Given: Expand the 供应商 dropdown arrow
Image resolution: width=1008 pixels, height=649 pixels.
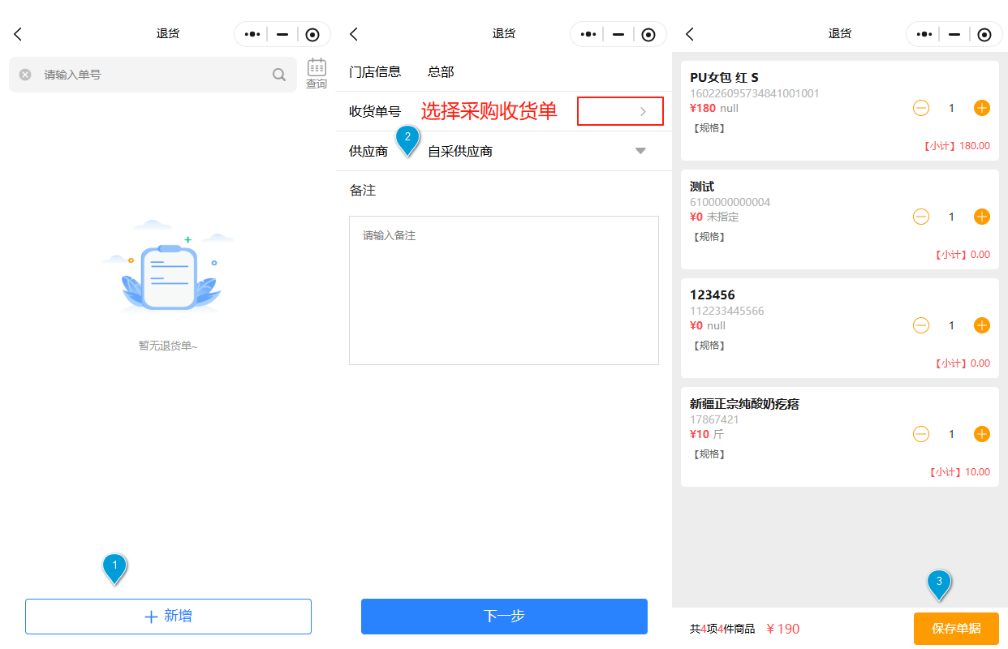Looking at the screenshot, I should point(640,151).
